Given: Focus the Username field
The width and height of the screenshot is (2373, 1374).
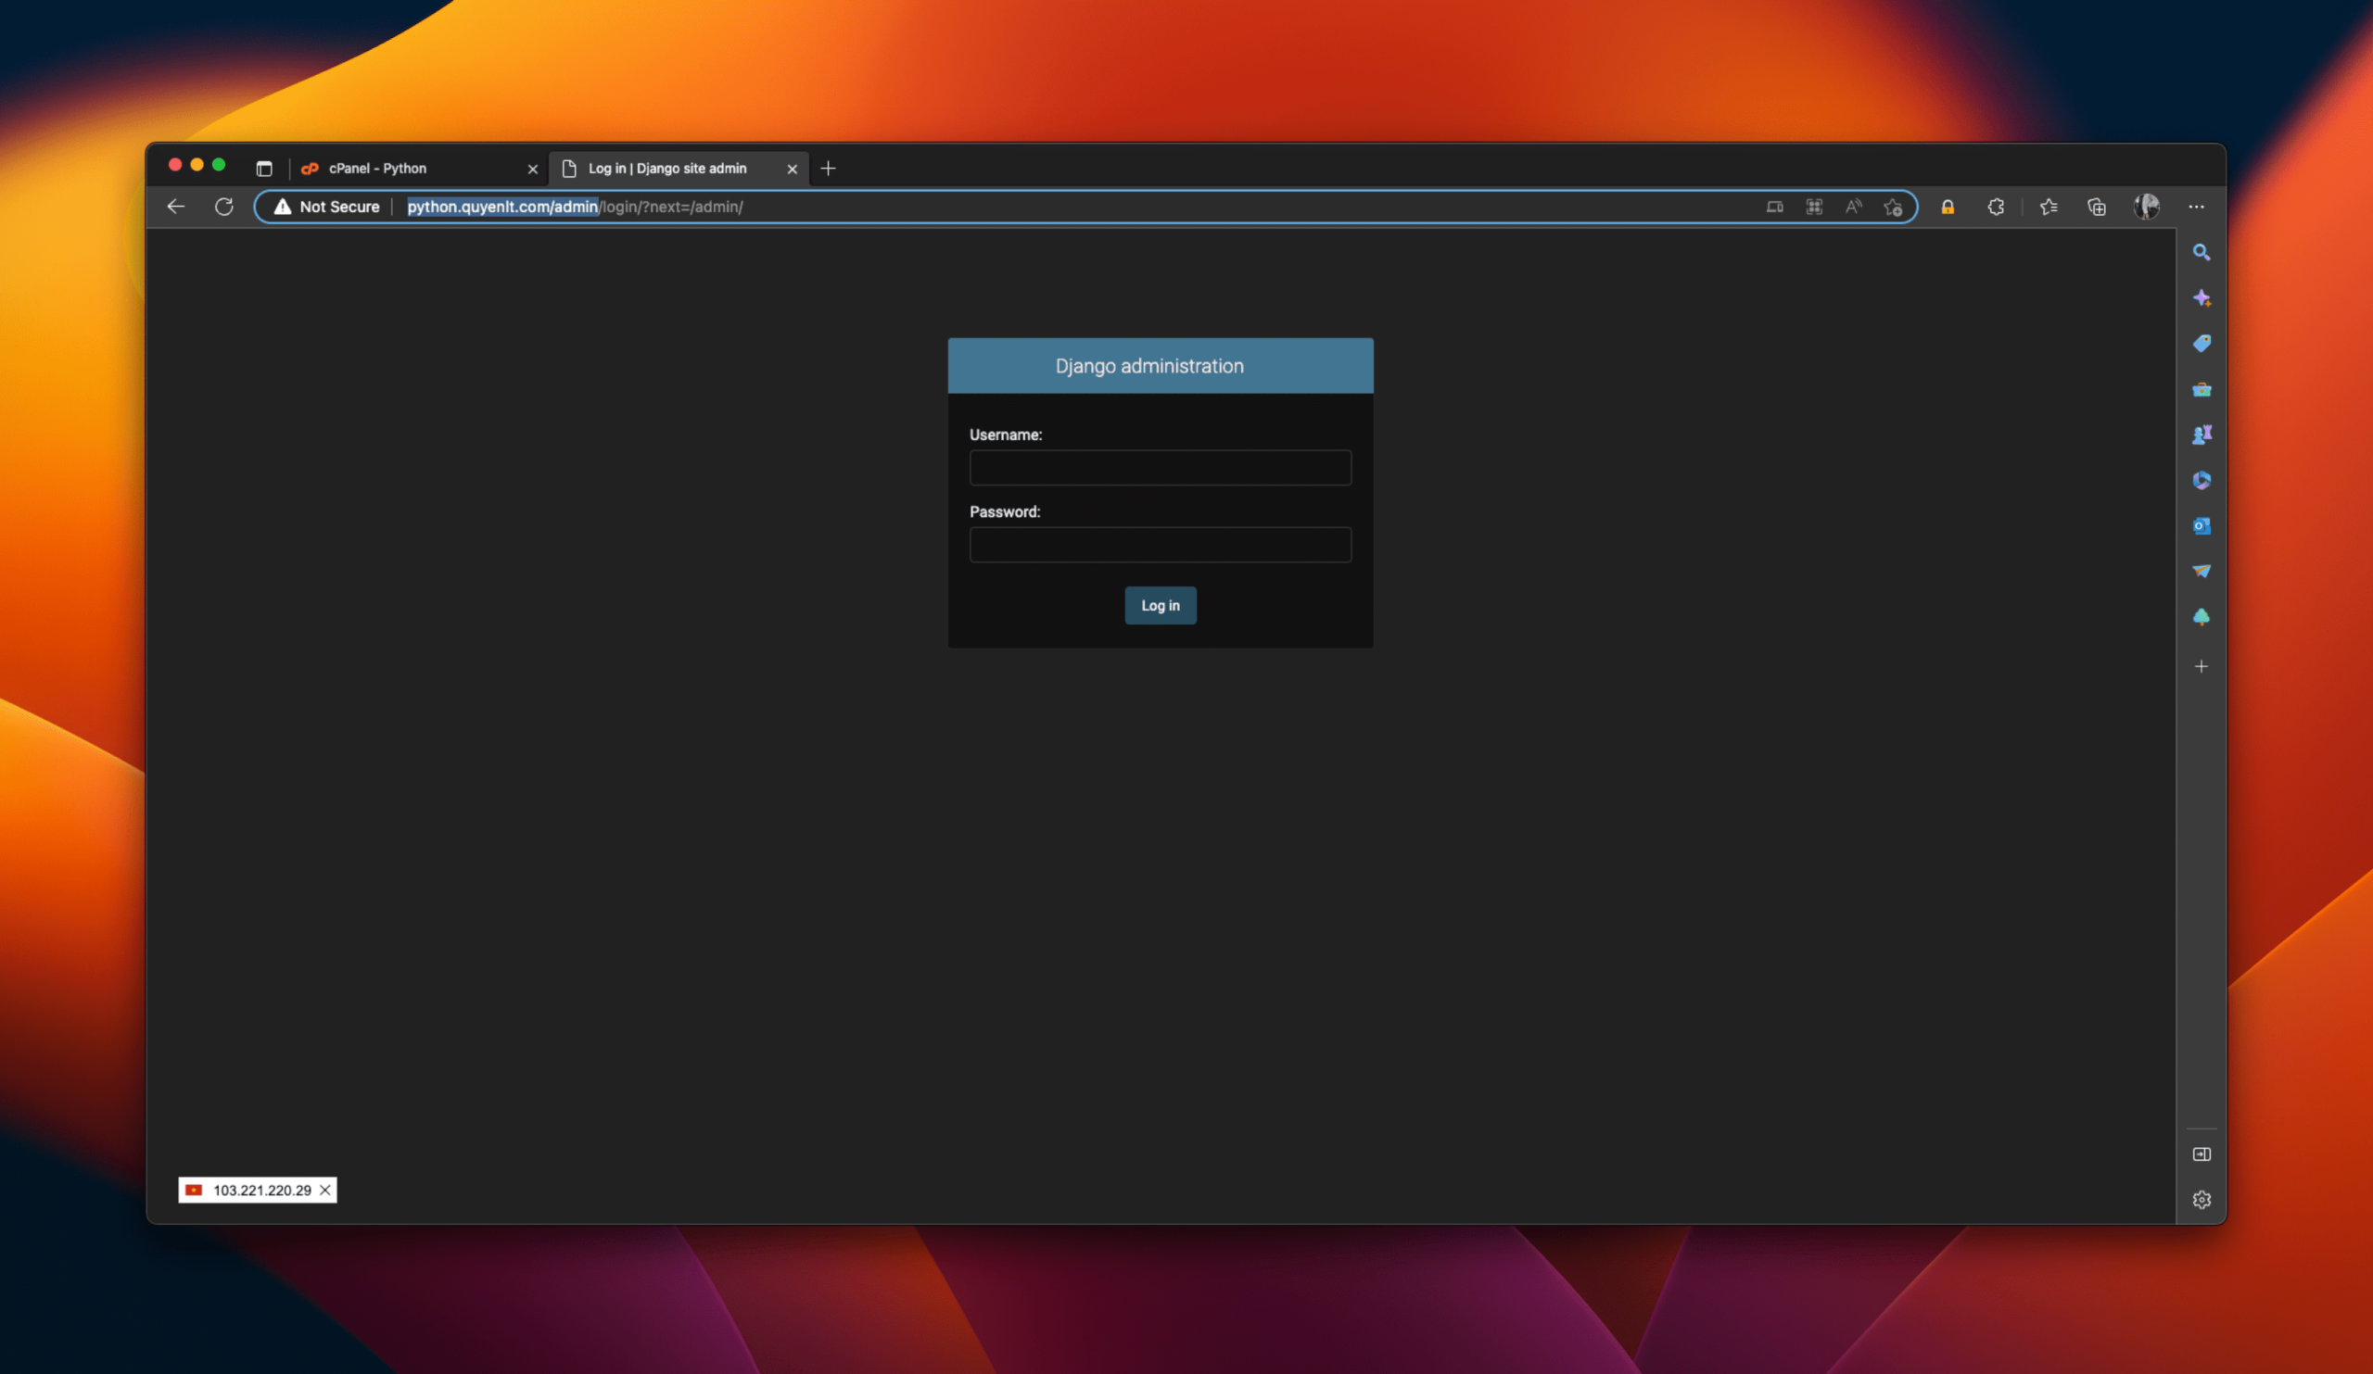Looking at the screenshot, I should (x=1161, y=468).
